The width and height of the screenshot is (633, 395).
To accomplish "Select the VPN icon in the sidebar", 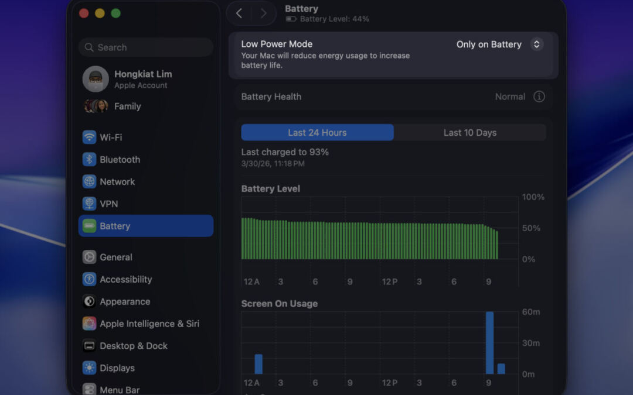I will (89, 204).
